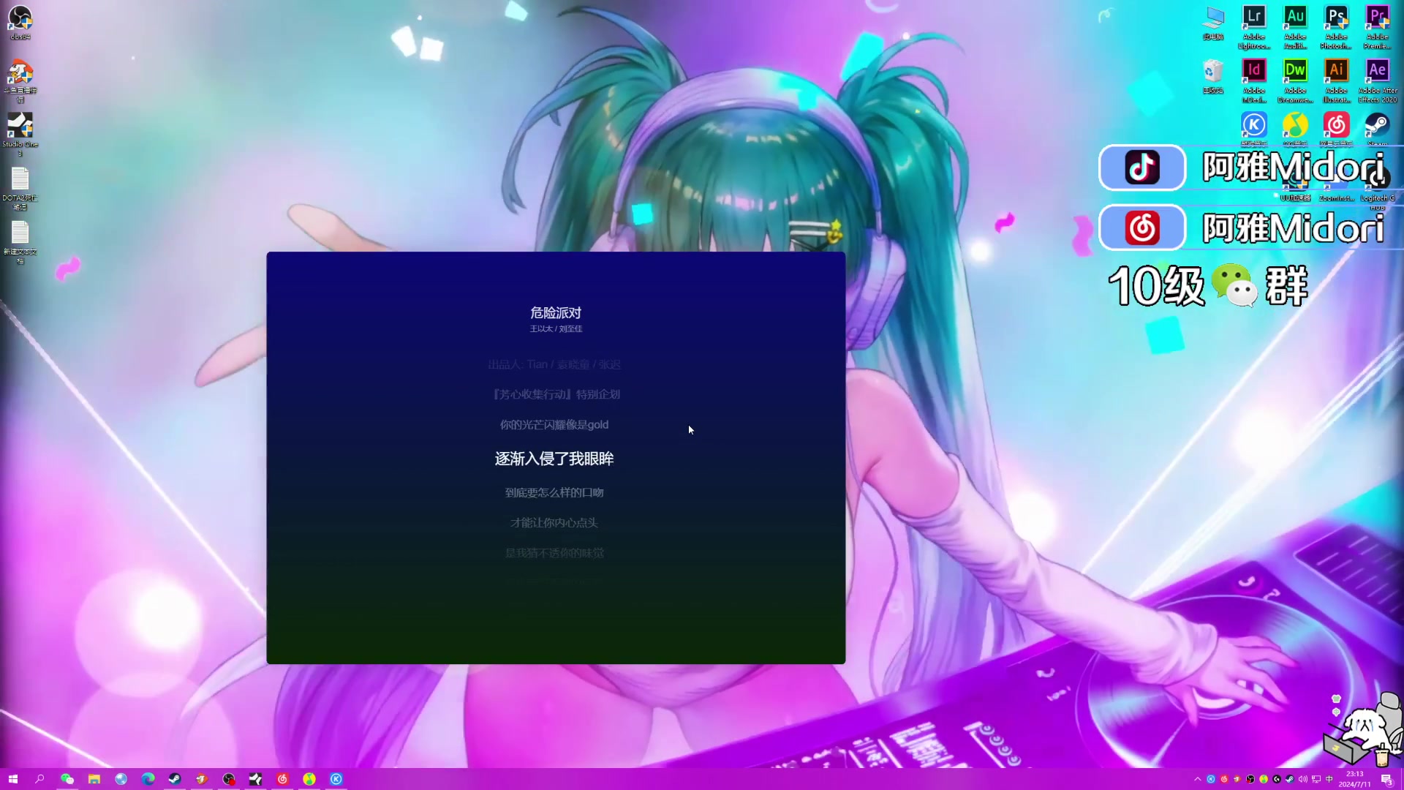Click the lyric line 你的光芒闪耀像是gold
The height and width of the screenshot is (790, 1404).
(554, 425)
